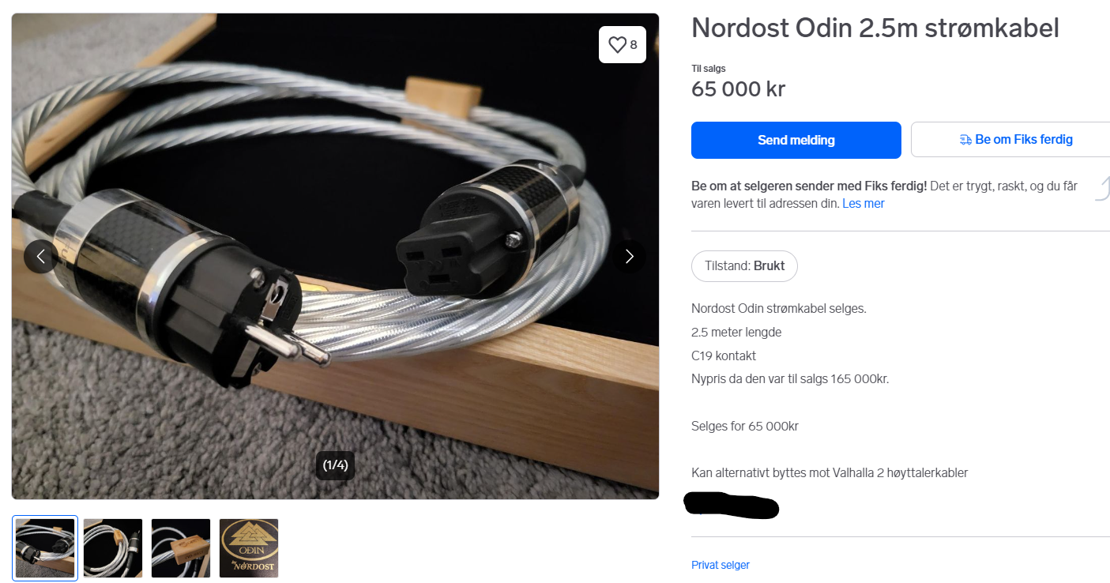The width and height of the screenshot is (1110, 583).
Task: Select the first cable thumbnail
Action: coord(45,548)
